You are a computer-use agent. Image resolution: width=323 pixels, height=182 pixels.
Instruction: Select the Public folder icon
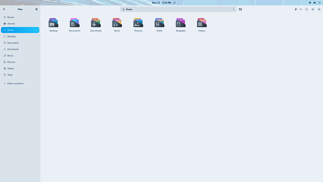[160, 23]
